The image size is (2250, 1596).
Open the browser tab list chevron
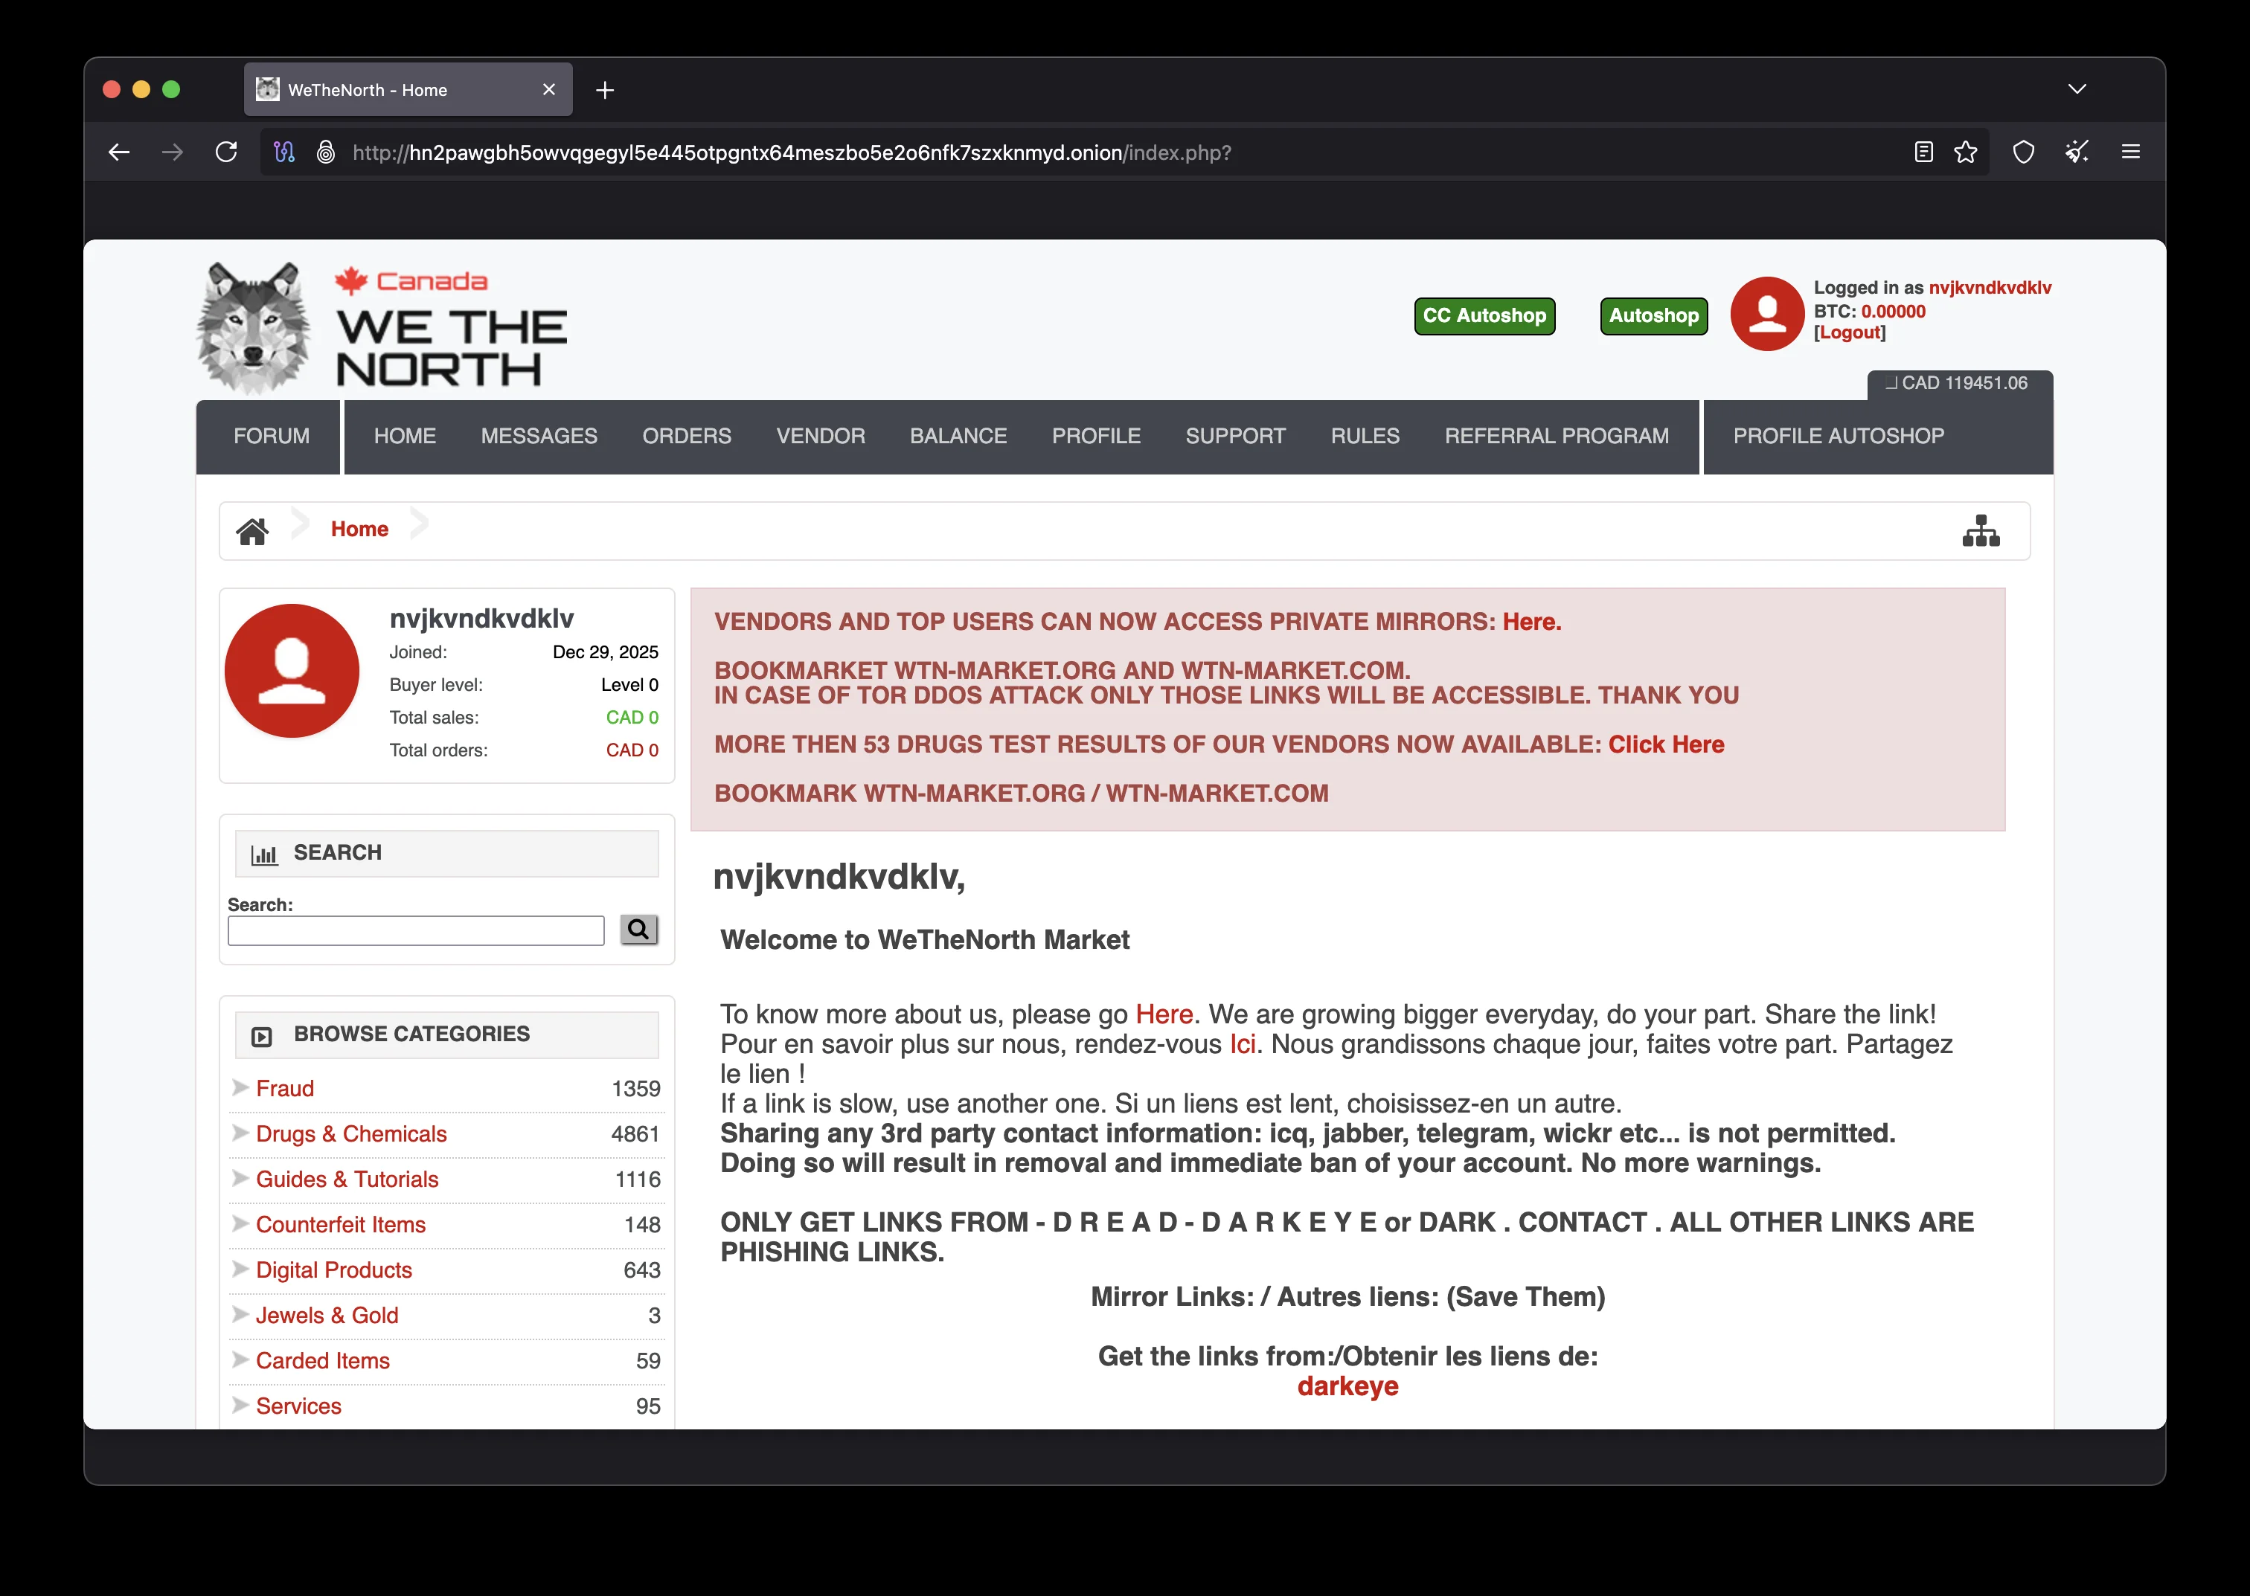pos(2078,89)
